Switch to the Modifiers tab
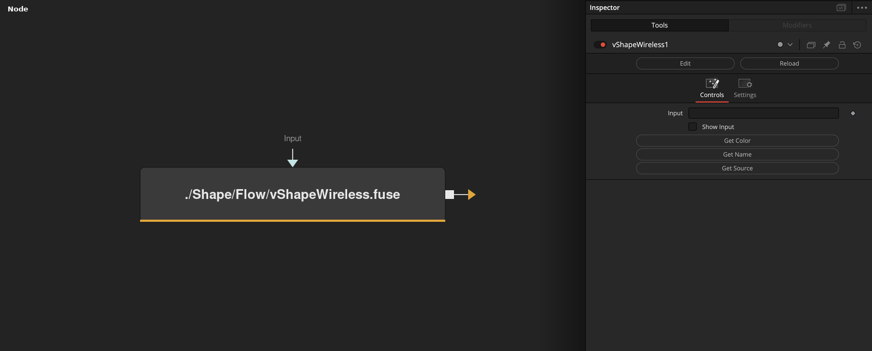872x351 pixels. [x=797, y=25]
